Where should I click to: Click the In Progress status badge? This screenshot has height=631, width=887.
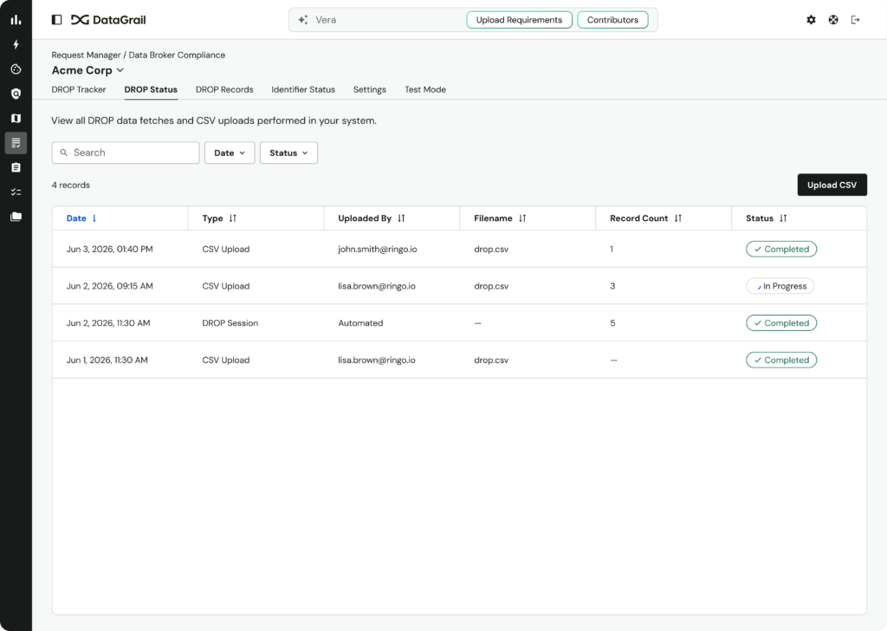coord(780,286)
